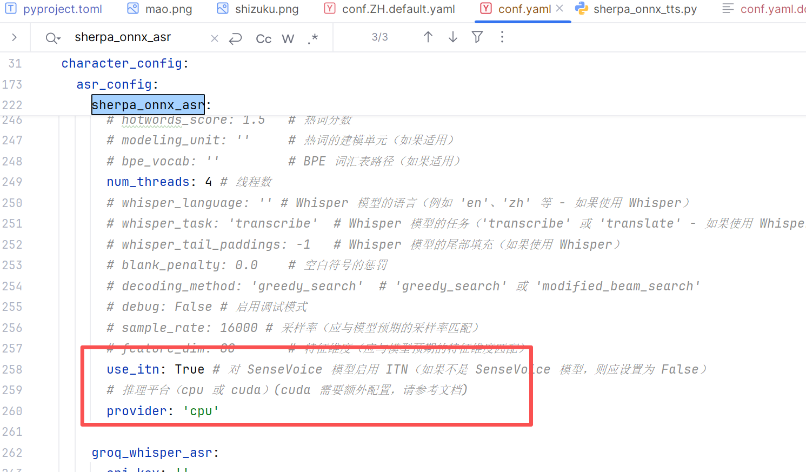Click the provider key

[137, 411]
